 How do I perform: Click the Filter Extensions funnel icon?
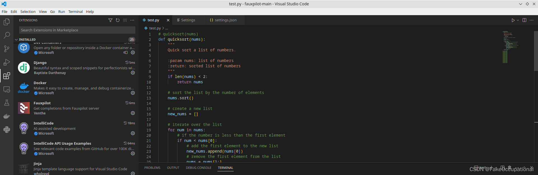pos(110,20)
